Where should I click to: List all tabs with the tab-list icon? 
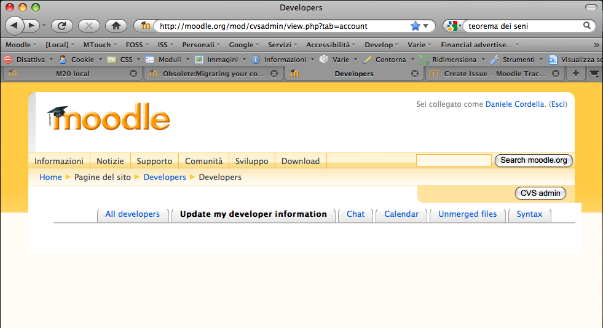[594, 73]
